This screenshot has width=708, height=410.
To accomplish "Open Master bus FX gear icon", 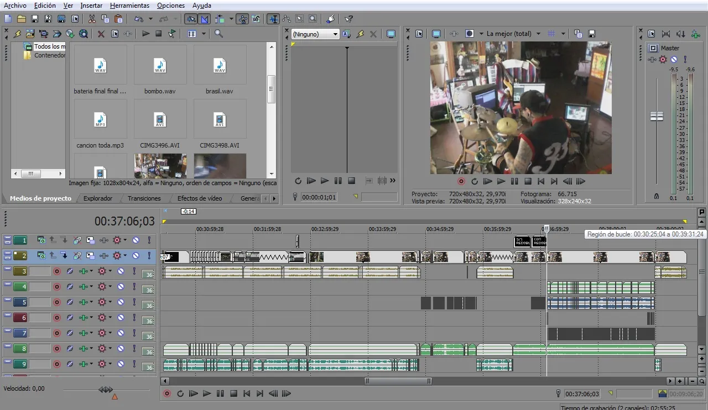I will tap(663, 60).
